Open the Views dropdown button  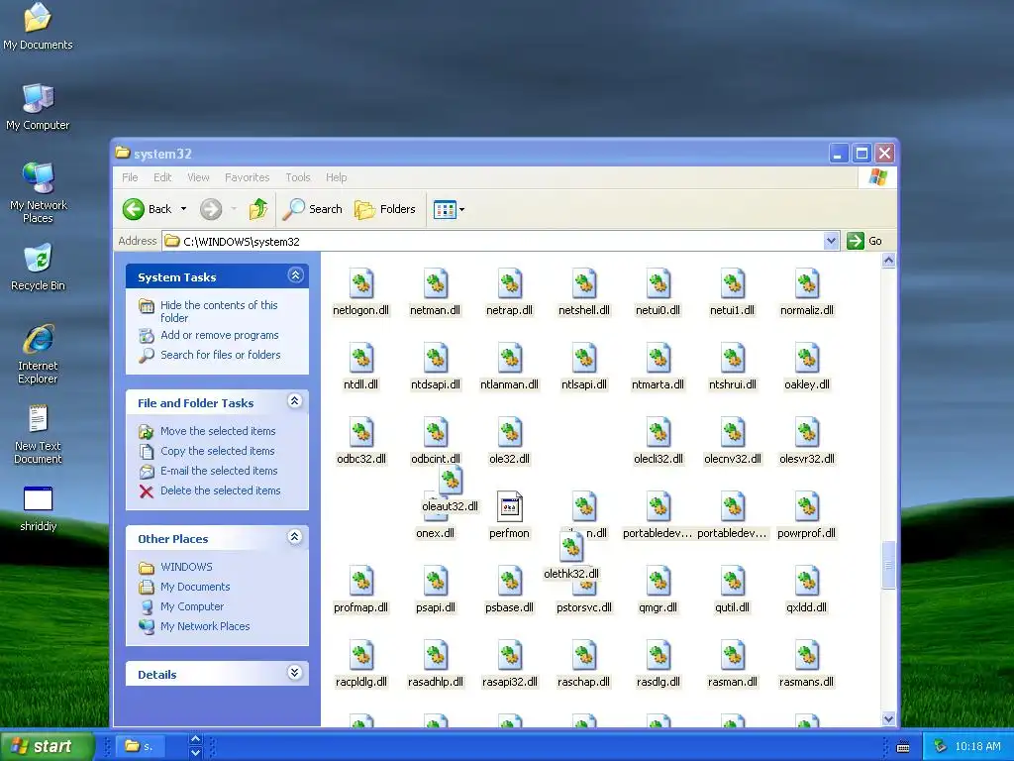click(x=449, y=209)
